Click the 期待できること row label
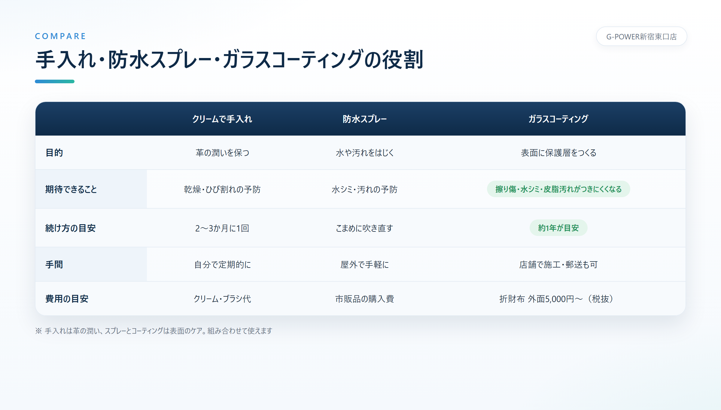Screen dimensions: 721x410 71,189
